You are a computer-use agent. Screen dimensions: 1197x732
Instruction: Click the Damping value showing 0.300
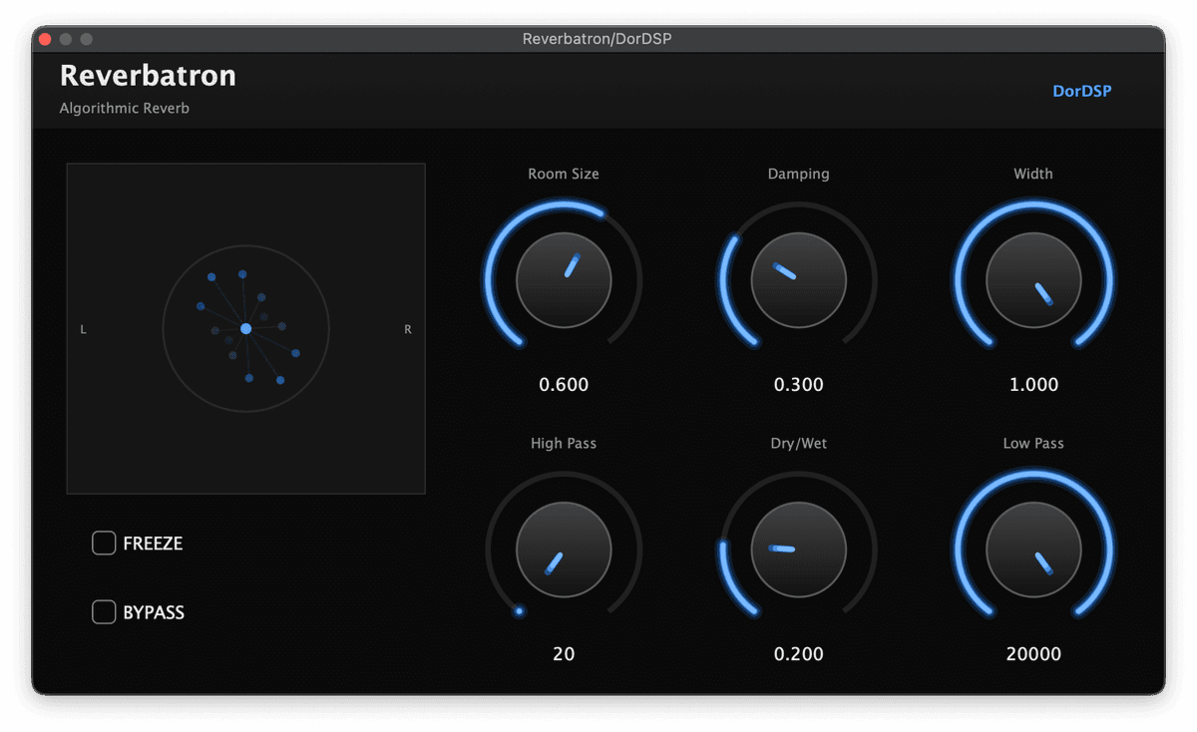798,384
